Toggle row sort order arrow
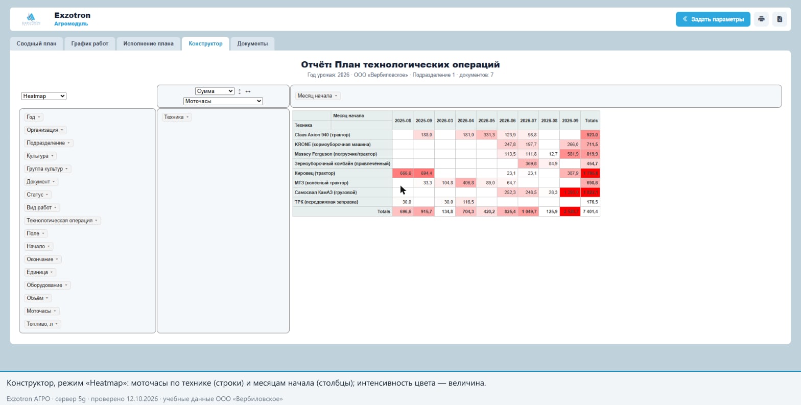Viewport: 801px width, 405px height. 240,91
